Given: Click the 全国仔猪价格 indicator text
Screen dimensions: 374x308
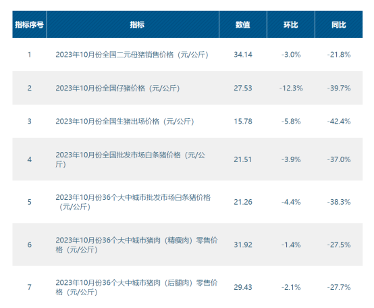Looking at the screenshot, I should (118, 88).
